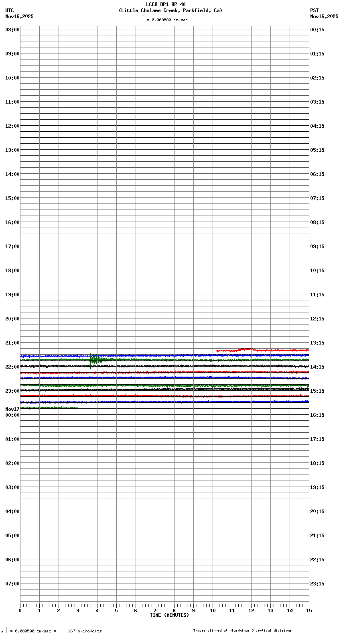The height and width of the screenshot is (636, 341).
Task: Click the 'TIME (MINUTES)' axis label
Action: click(169, 615)
